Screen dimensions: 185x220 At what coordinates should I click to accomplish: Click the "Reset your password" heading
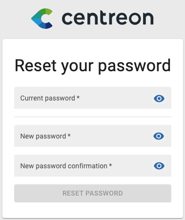93,66
